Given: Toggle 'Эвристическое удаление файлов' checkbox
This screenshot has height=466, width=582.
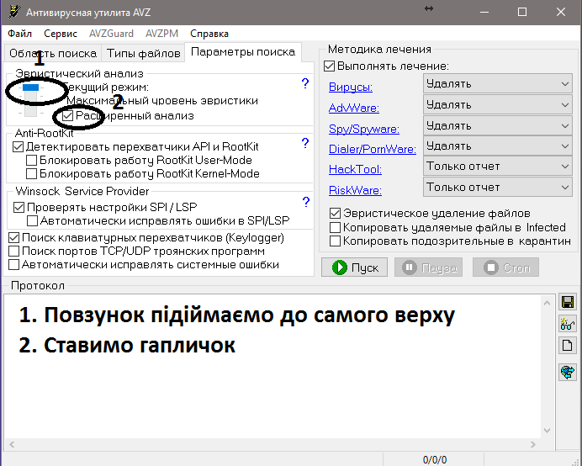Looking at the screenshot, I should point(336,214).
